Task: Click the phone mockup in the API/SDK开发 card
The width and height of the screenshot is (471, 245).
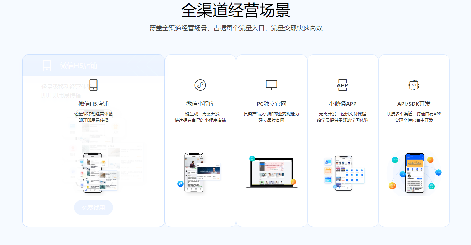Action: (415, 173)
